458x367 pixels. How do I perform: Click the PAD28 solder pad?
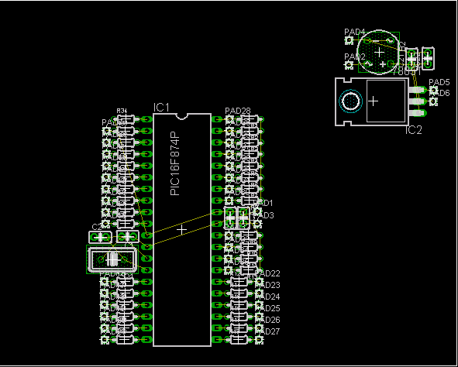[229, 119]
